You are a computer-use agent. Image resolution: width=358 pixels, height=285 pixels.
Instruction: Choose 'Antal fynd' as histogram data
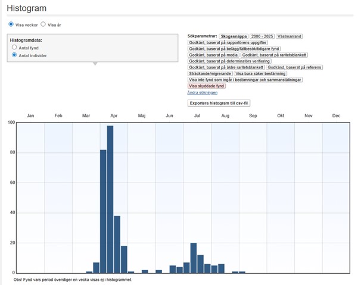[x=14, y=46]
